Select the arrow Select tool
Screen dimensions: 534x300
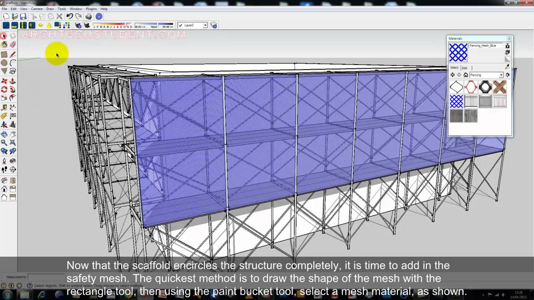pyautogui.click(x=4, y=36)
